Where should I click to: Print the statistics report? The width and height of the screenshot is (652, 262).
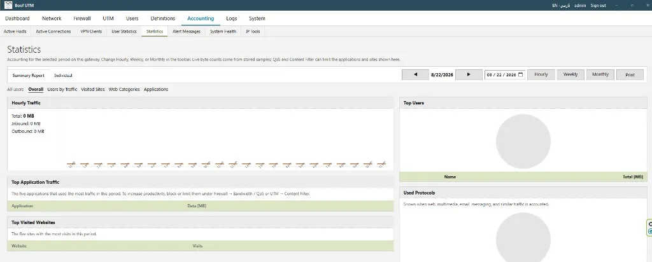tap(630, 75)
